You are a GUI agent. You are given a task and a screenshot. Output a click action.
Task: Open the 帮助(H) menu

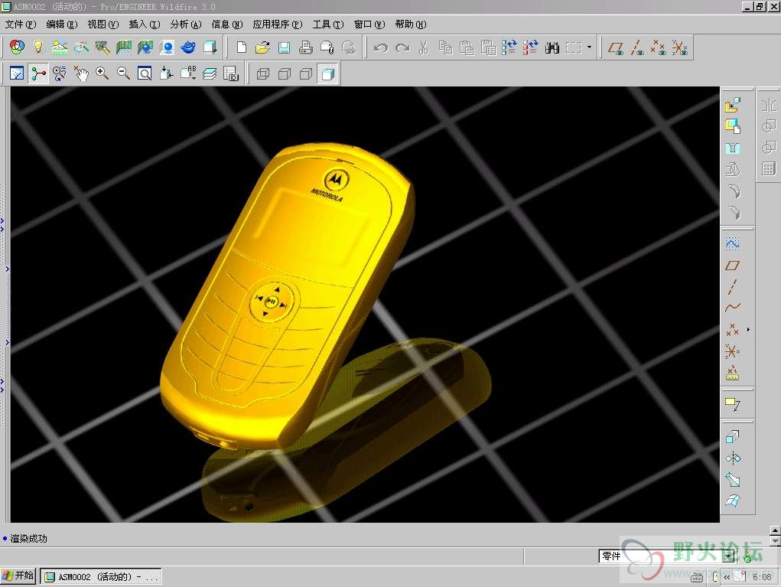pyautogui.click(x=411, y=24)
